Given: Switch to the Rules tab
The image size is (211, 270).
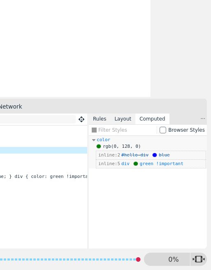Looking at the screenshot, I should pyautogui.click(x=100, y=119).
